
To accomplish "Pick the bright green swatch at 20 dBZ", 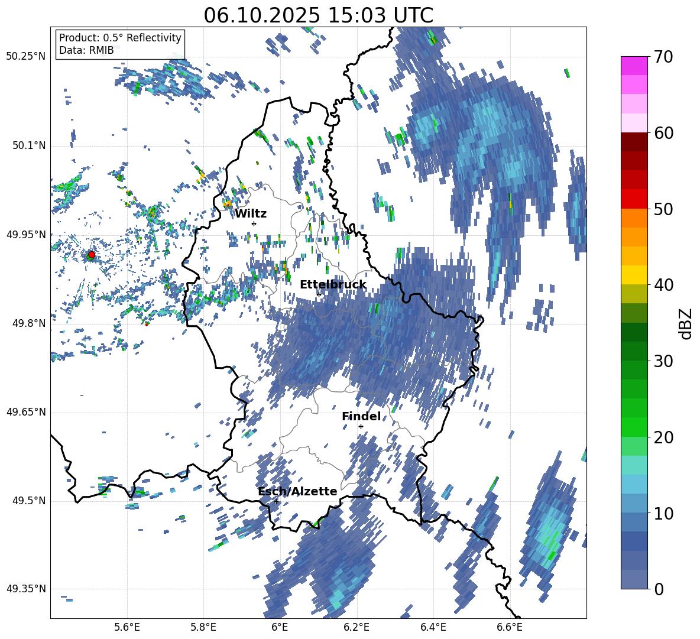I will pos(634,427).
